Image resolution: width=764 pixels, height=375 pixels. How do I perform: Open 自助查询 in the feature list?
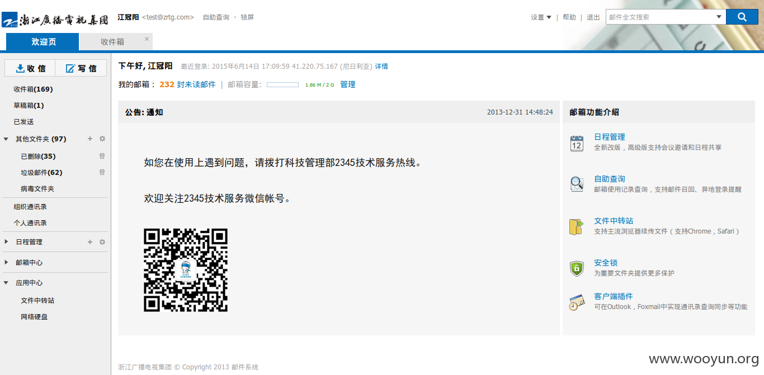click(x=610, y=178)
